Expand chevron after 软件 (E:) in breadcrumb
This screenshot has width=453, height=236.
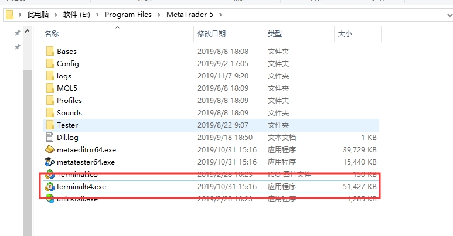(97, 15)
